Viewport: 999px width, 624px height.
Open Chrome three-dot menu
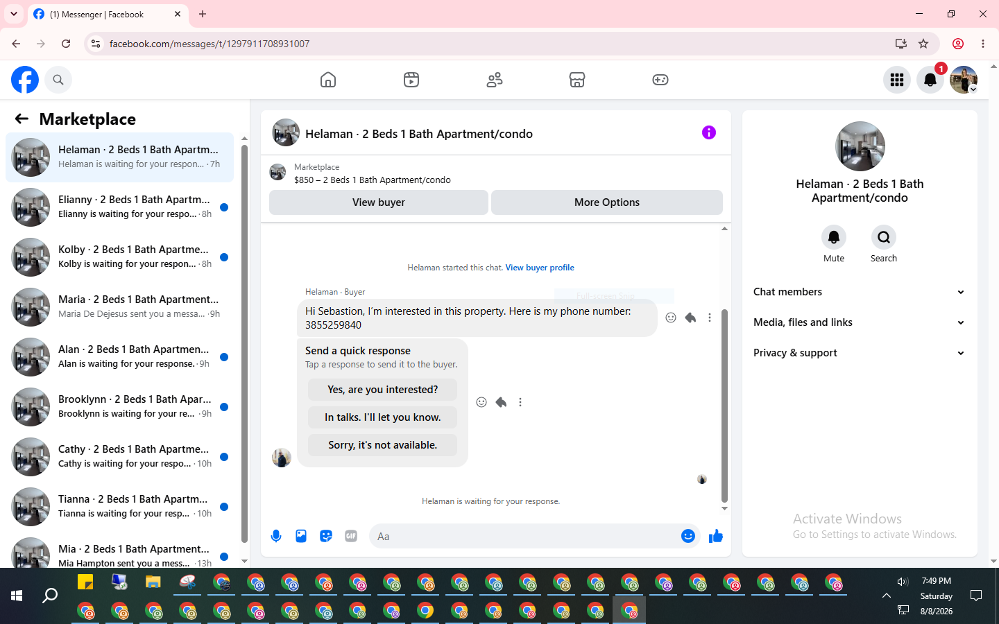pos(983,44)
